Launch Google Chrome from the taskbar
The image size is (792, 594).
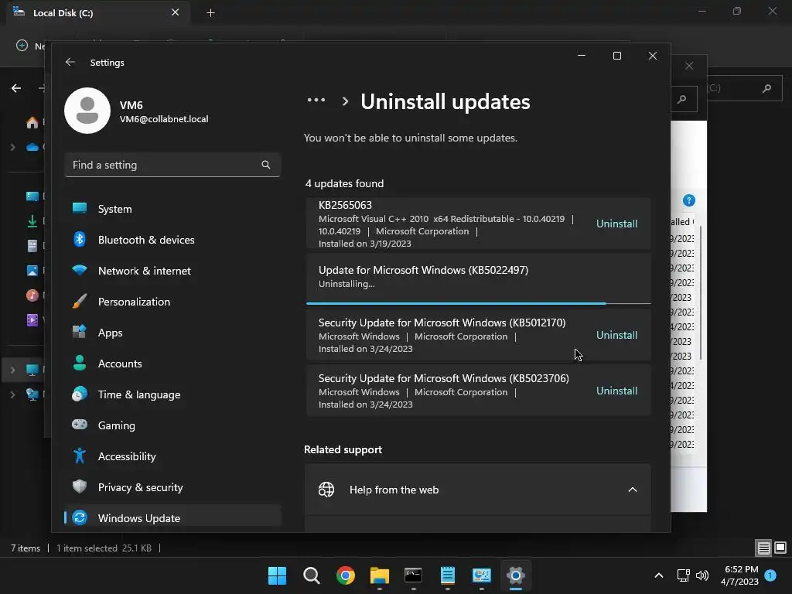(346, 575)
